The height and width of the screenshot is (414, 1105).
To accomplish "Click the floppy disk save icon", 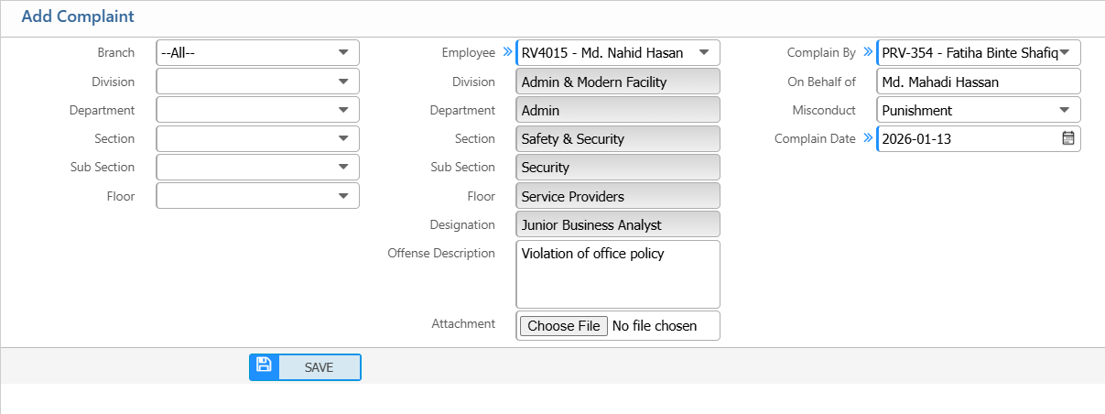I will 264,366.
